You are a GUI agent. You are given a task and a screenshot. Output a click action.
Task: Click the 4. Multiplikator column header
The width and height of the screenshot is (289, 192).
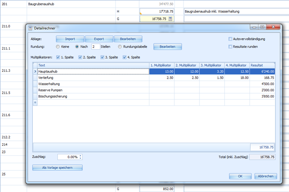(237, 65)
